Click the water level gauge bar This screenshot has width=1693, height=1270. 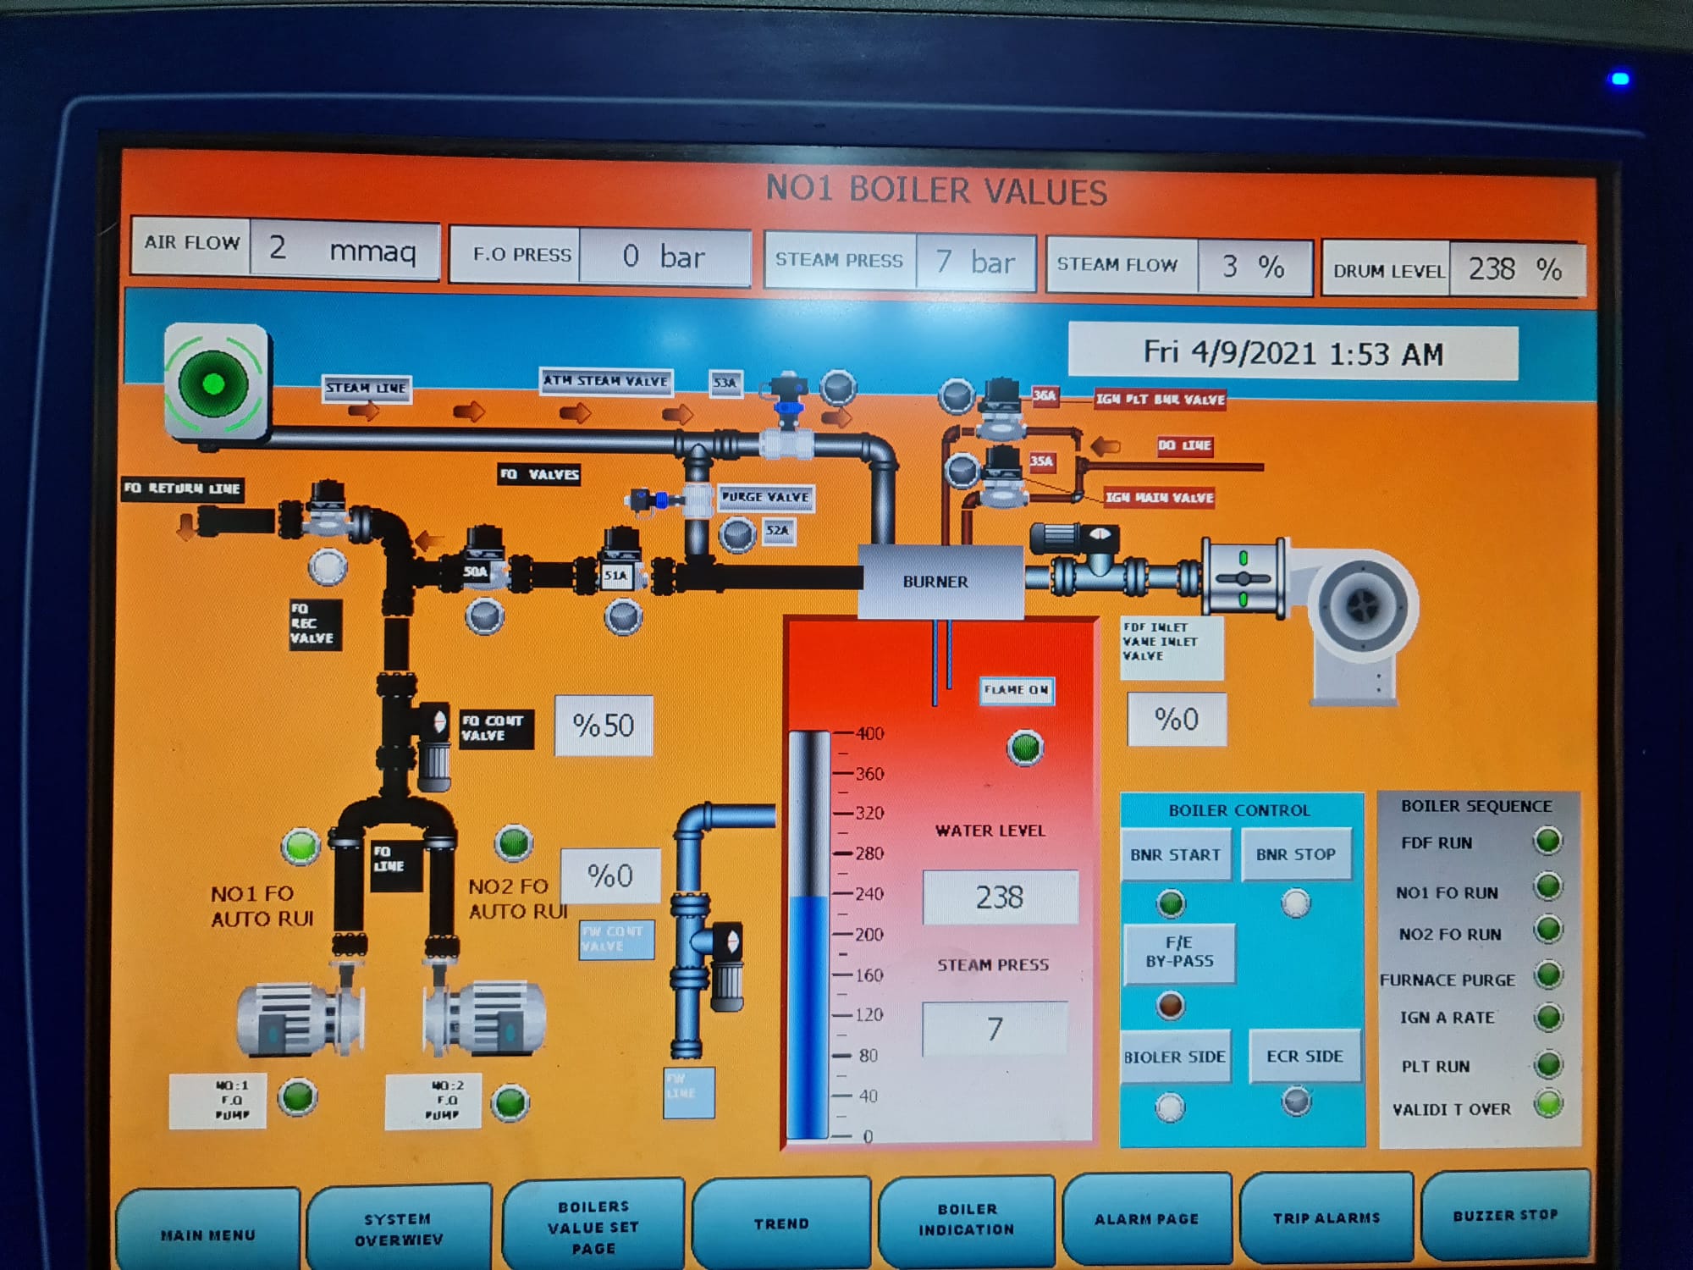tap(808, 936)
